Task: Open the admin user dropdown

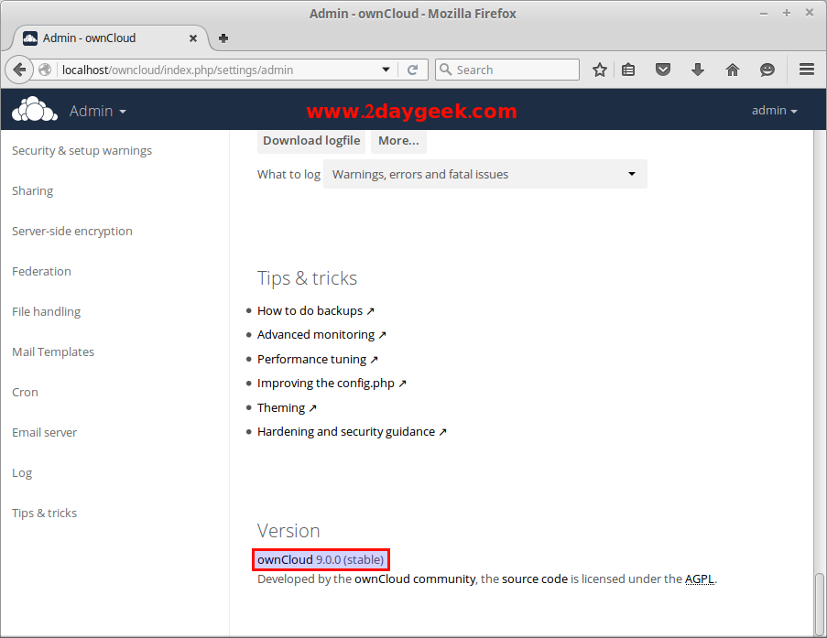Action: [x=774, y=111]
